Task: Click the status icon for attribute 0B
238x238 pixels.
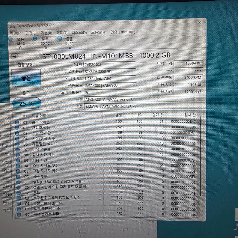Action: pyautogui.click(x=18, y=171)
